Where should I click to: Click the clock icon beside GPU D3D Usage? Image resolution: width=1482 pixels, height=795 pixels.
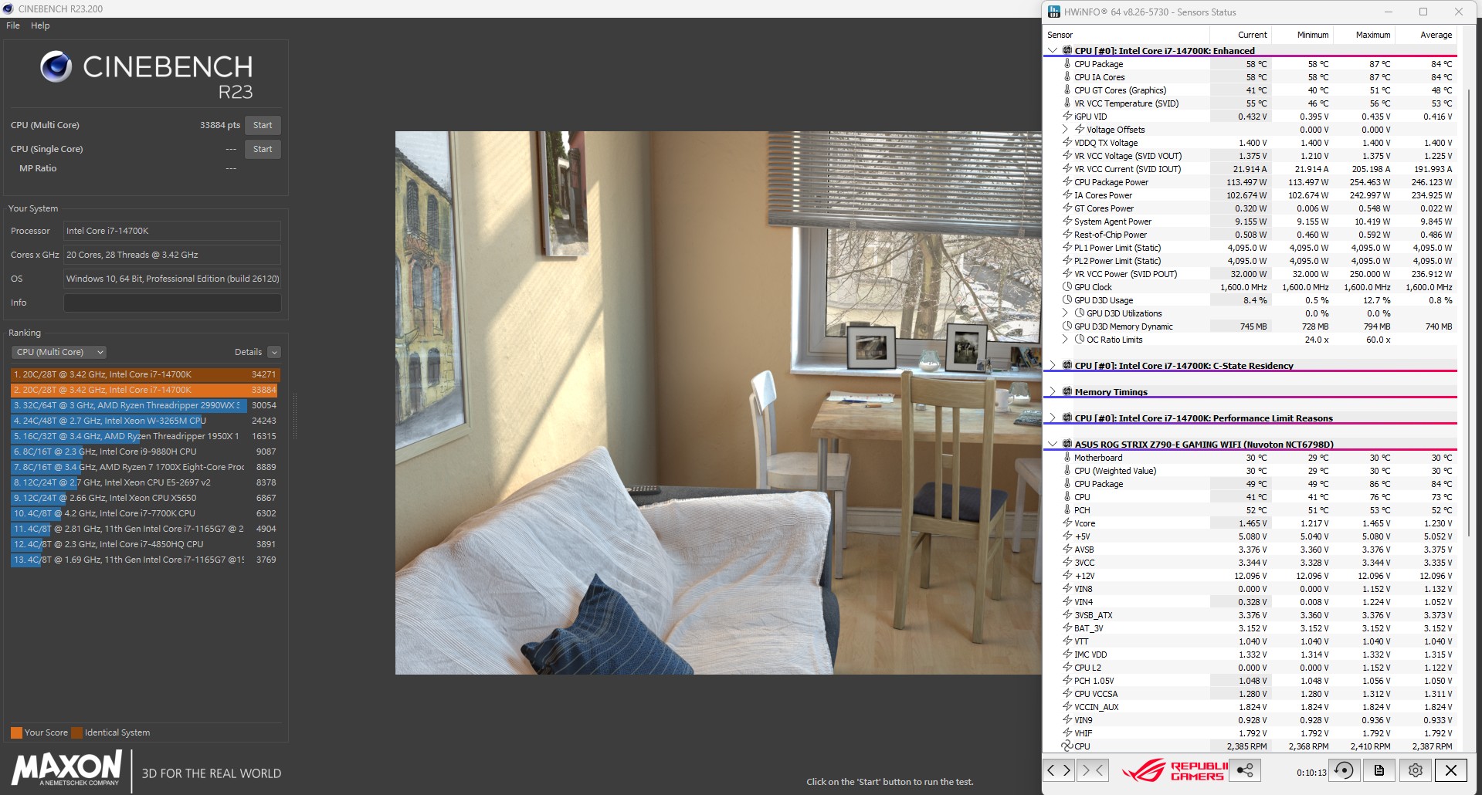(x=1067, y=299)
